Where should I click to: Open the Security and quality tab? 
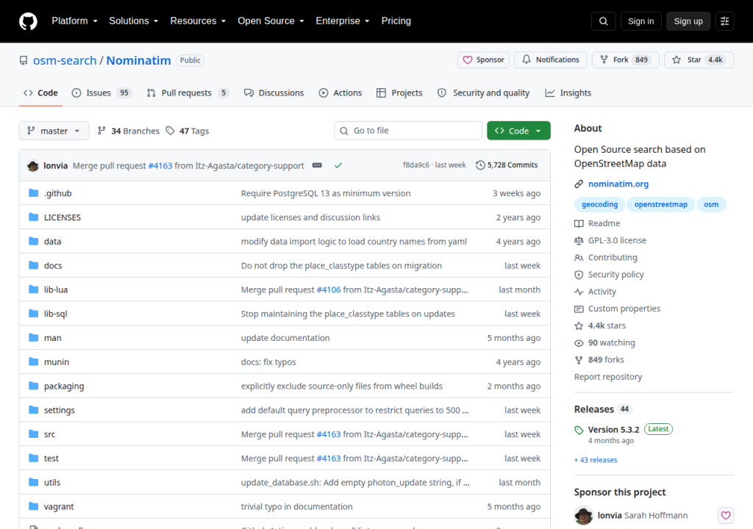point(484,93)
